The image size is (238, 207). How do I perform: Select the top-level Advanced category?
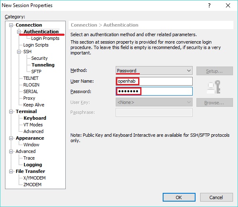[25, 151]
